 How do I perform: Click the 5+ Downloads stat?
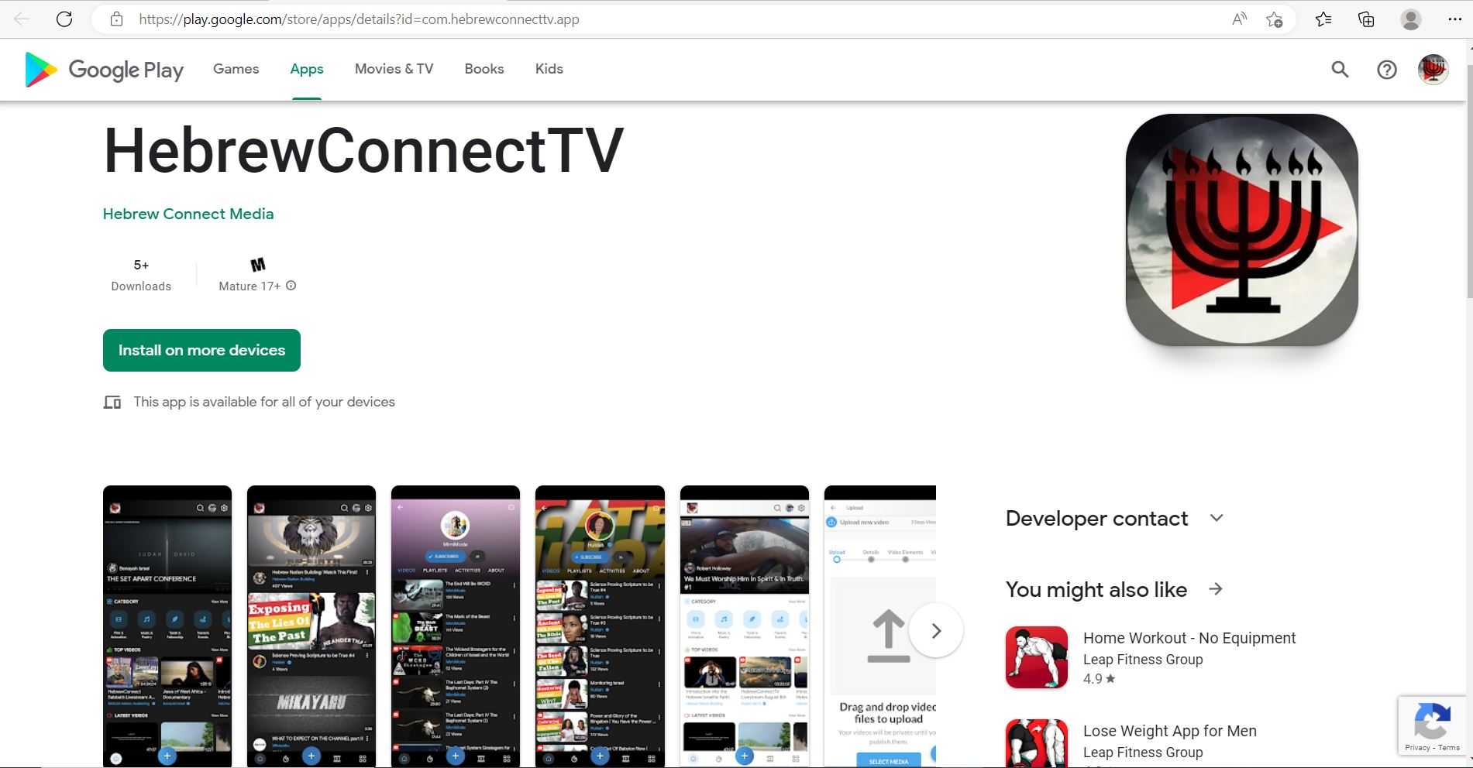(x=141, y=275)
